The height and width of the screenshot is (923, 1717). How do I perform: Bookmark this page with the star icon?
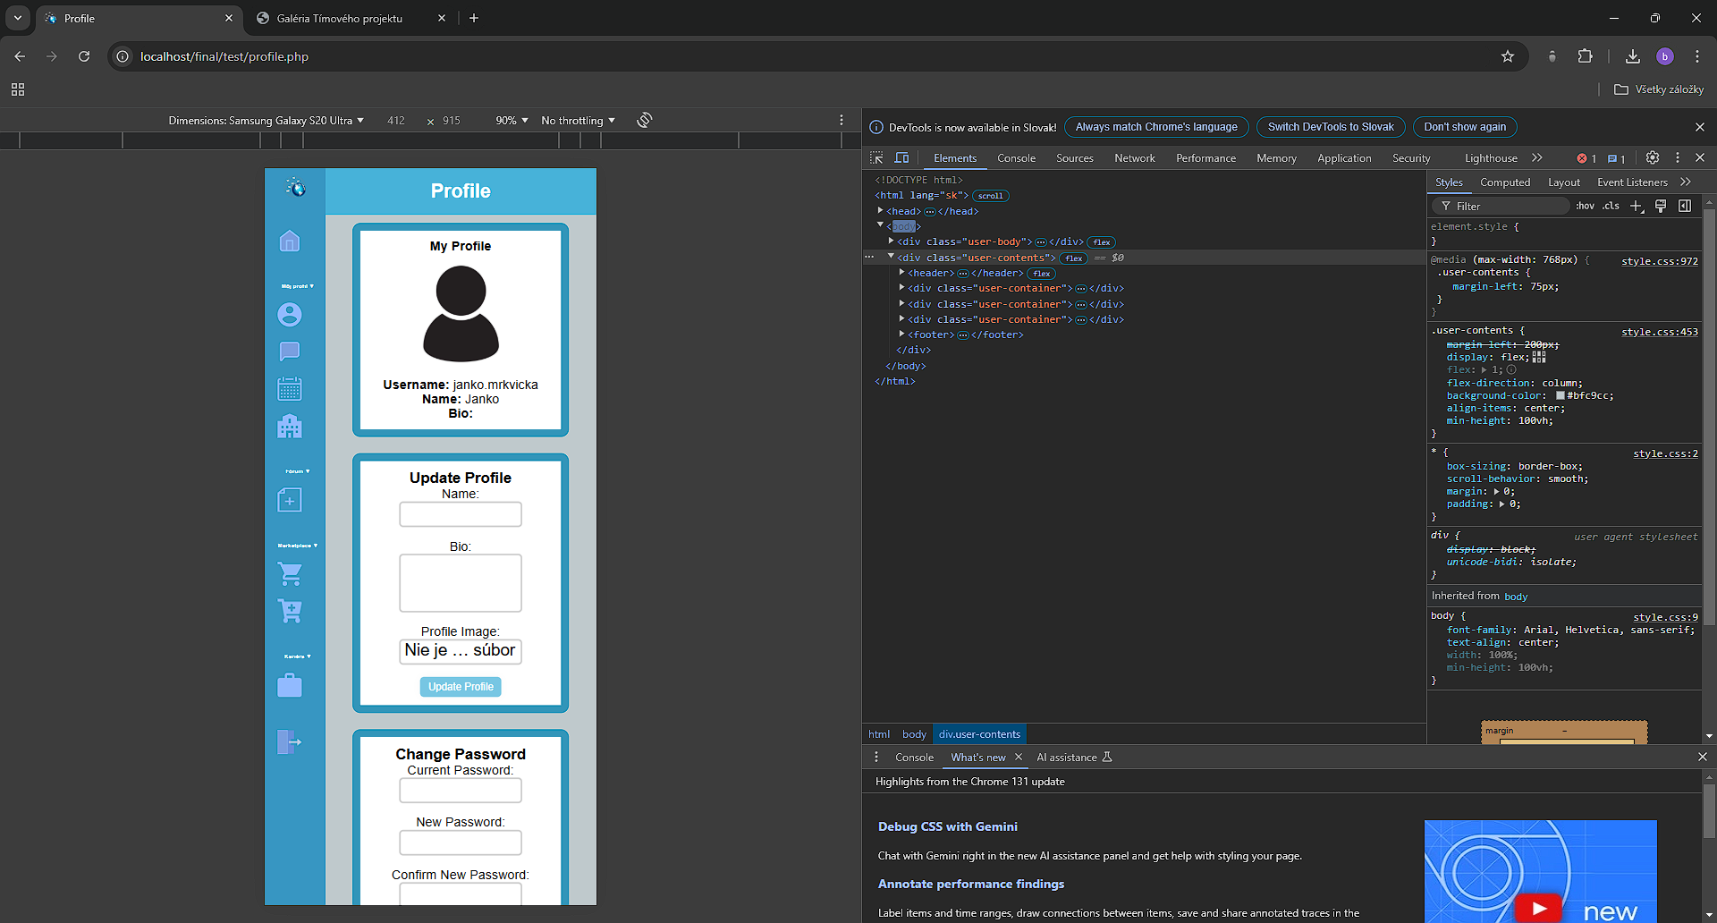click(x=1508, y=56)
